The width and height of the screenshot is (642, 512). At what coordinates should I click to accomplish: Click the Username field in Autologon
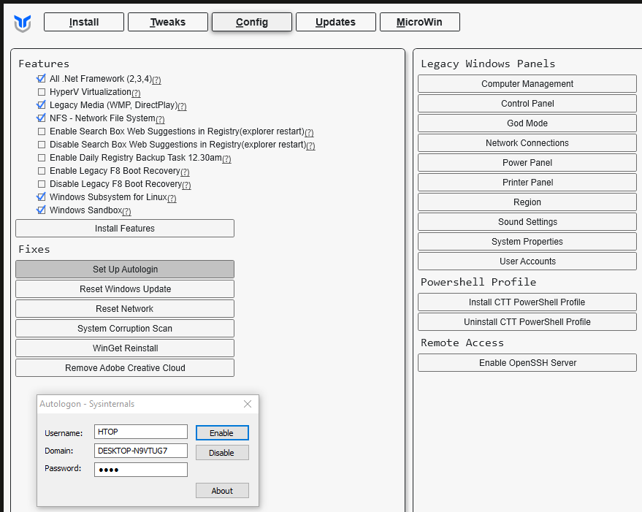[141, 432]
